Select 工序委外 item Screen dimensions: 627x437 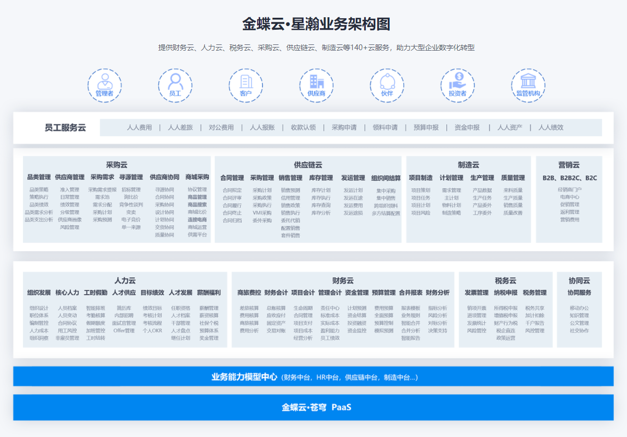[482, 213]
